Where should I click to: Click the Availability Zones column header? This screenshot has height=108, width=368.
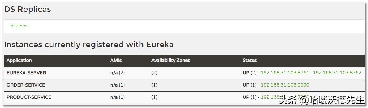[x=171, y=61]
